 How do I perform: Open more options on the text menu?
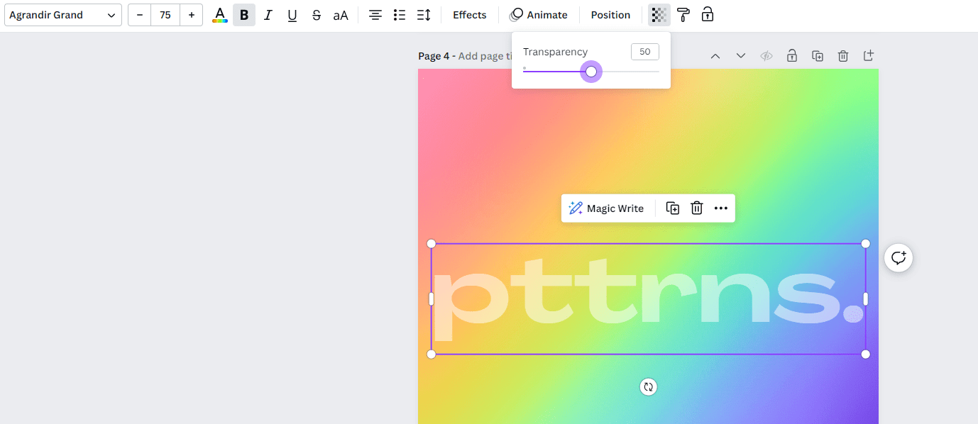721,208
